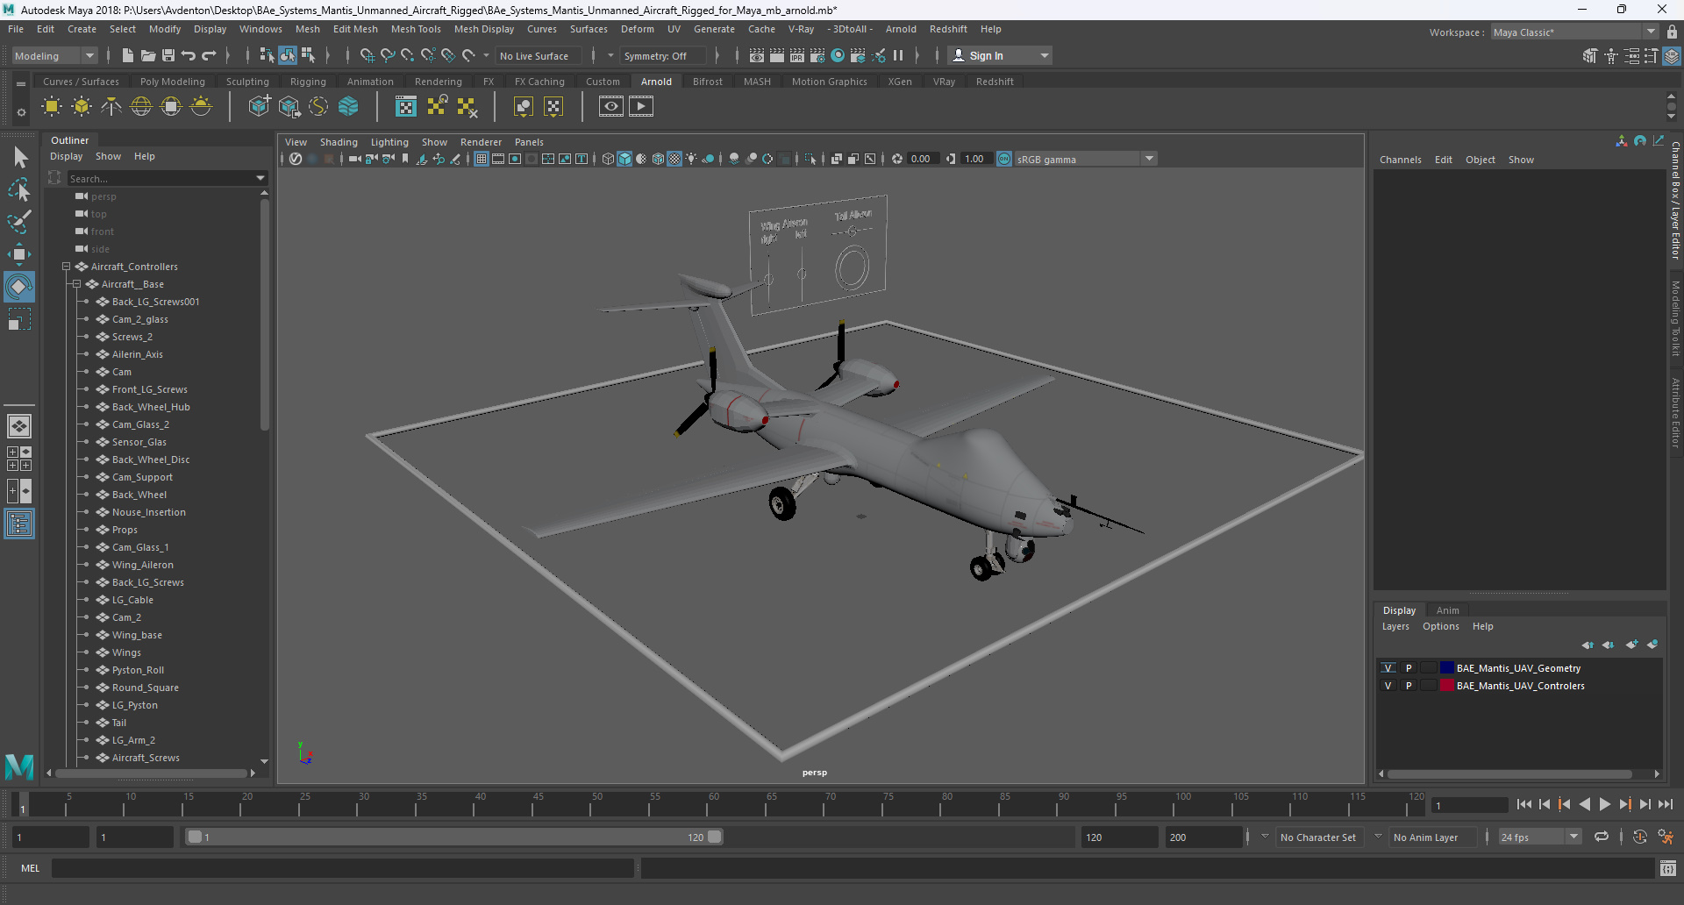Play animation forwards

[1605, 804]
